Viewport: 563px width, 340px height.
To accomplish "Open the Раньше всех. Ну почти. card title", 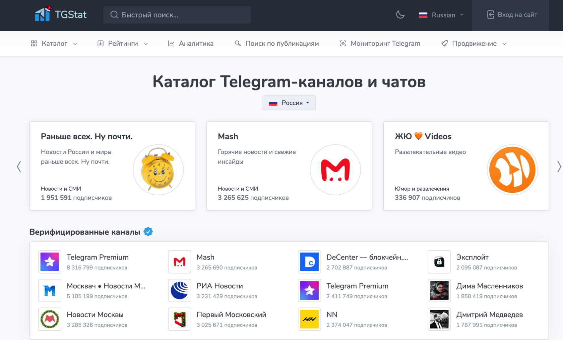I will coord(87,136).
